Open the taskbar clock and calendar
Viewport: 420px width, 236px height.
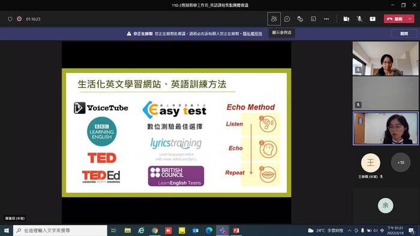tap(395, 231)
